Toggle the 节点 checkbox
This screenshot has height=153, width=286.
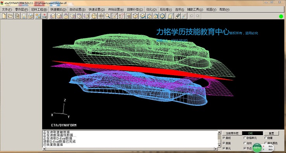245,148
